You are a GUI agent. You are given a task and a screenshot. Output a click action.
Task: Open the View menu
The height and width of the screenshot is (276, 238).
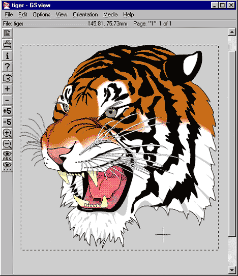point(62,14)
